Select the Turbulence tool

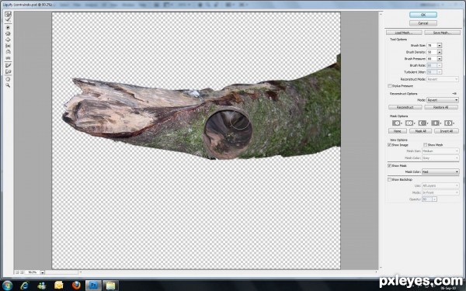8,57
